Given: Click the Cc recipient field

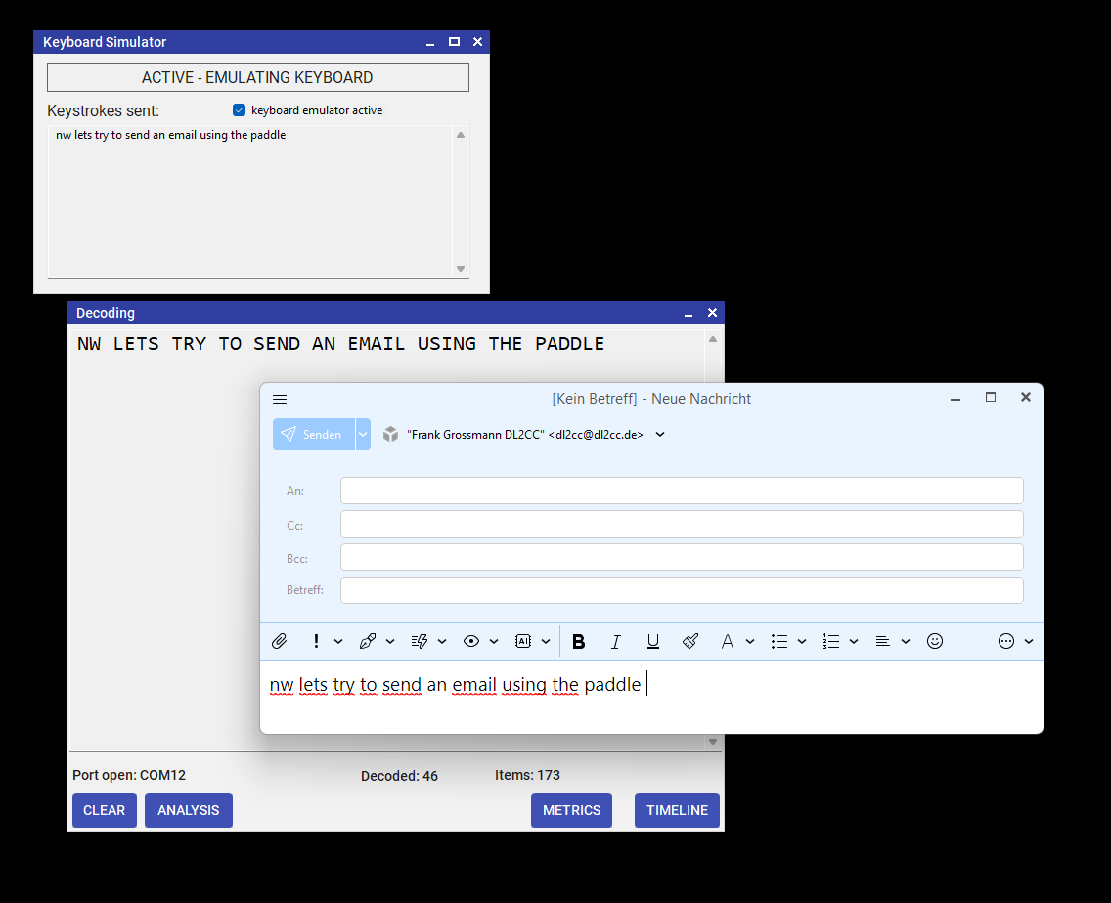Looking at the screenshot, I should tap(682, 524).
